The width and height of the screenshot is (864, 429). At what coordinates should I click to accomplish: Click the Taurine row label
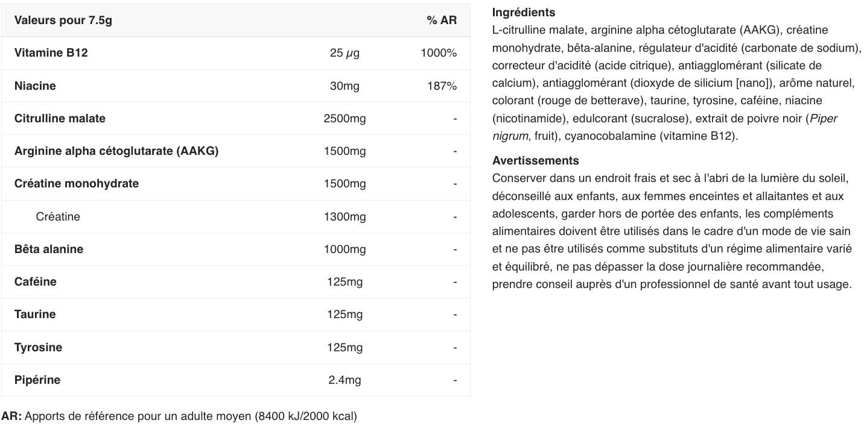tap(35, 314)
